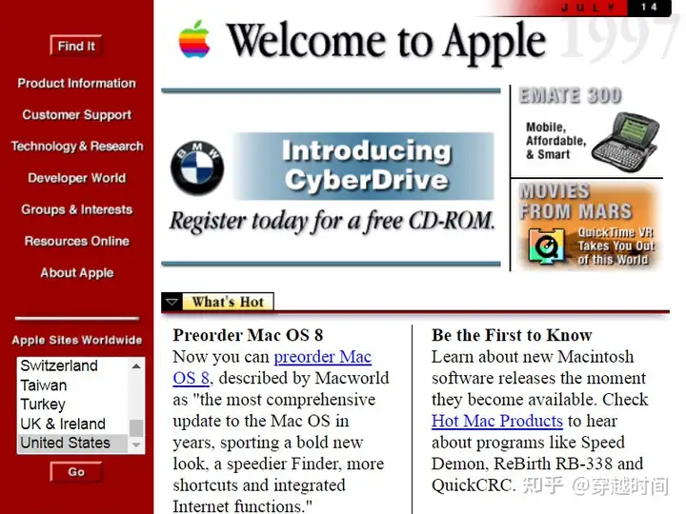Open Groups & Interests page
This screenshot has height=514, width=686.
[x=77, y=209]
